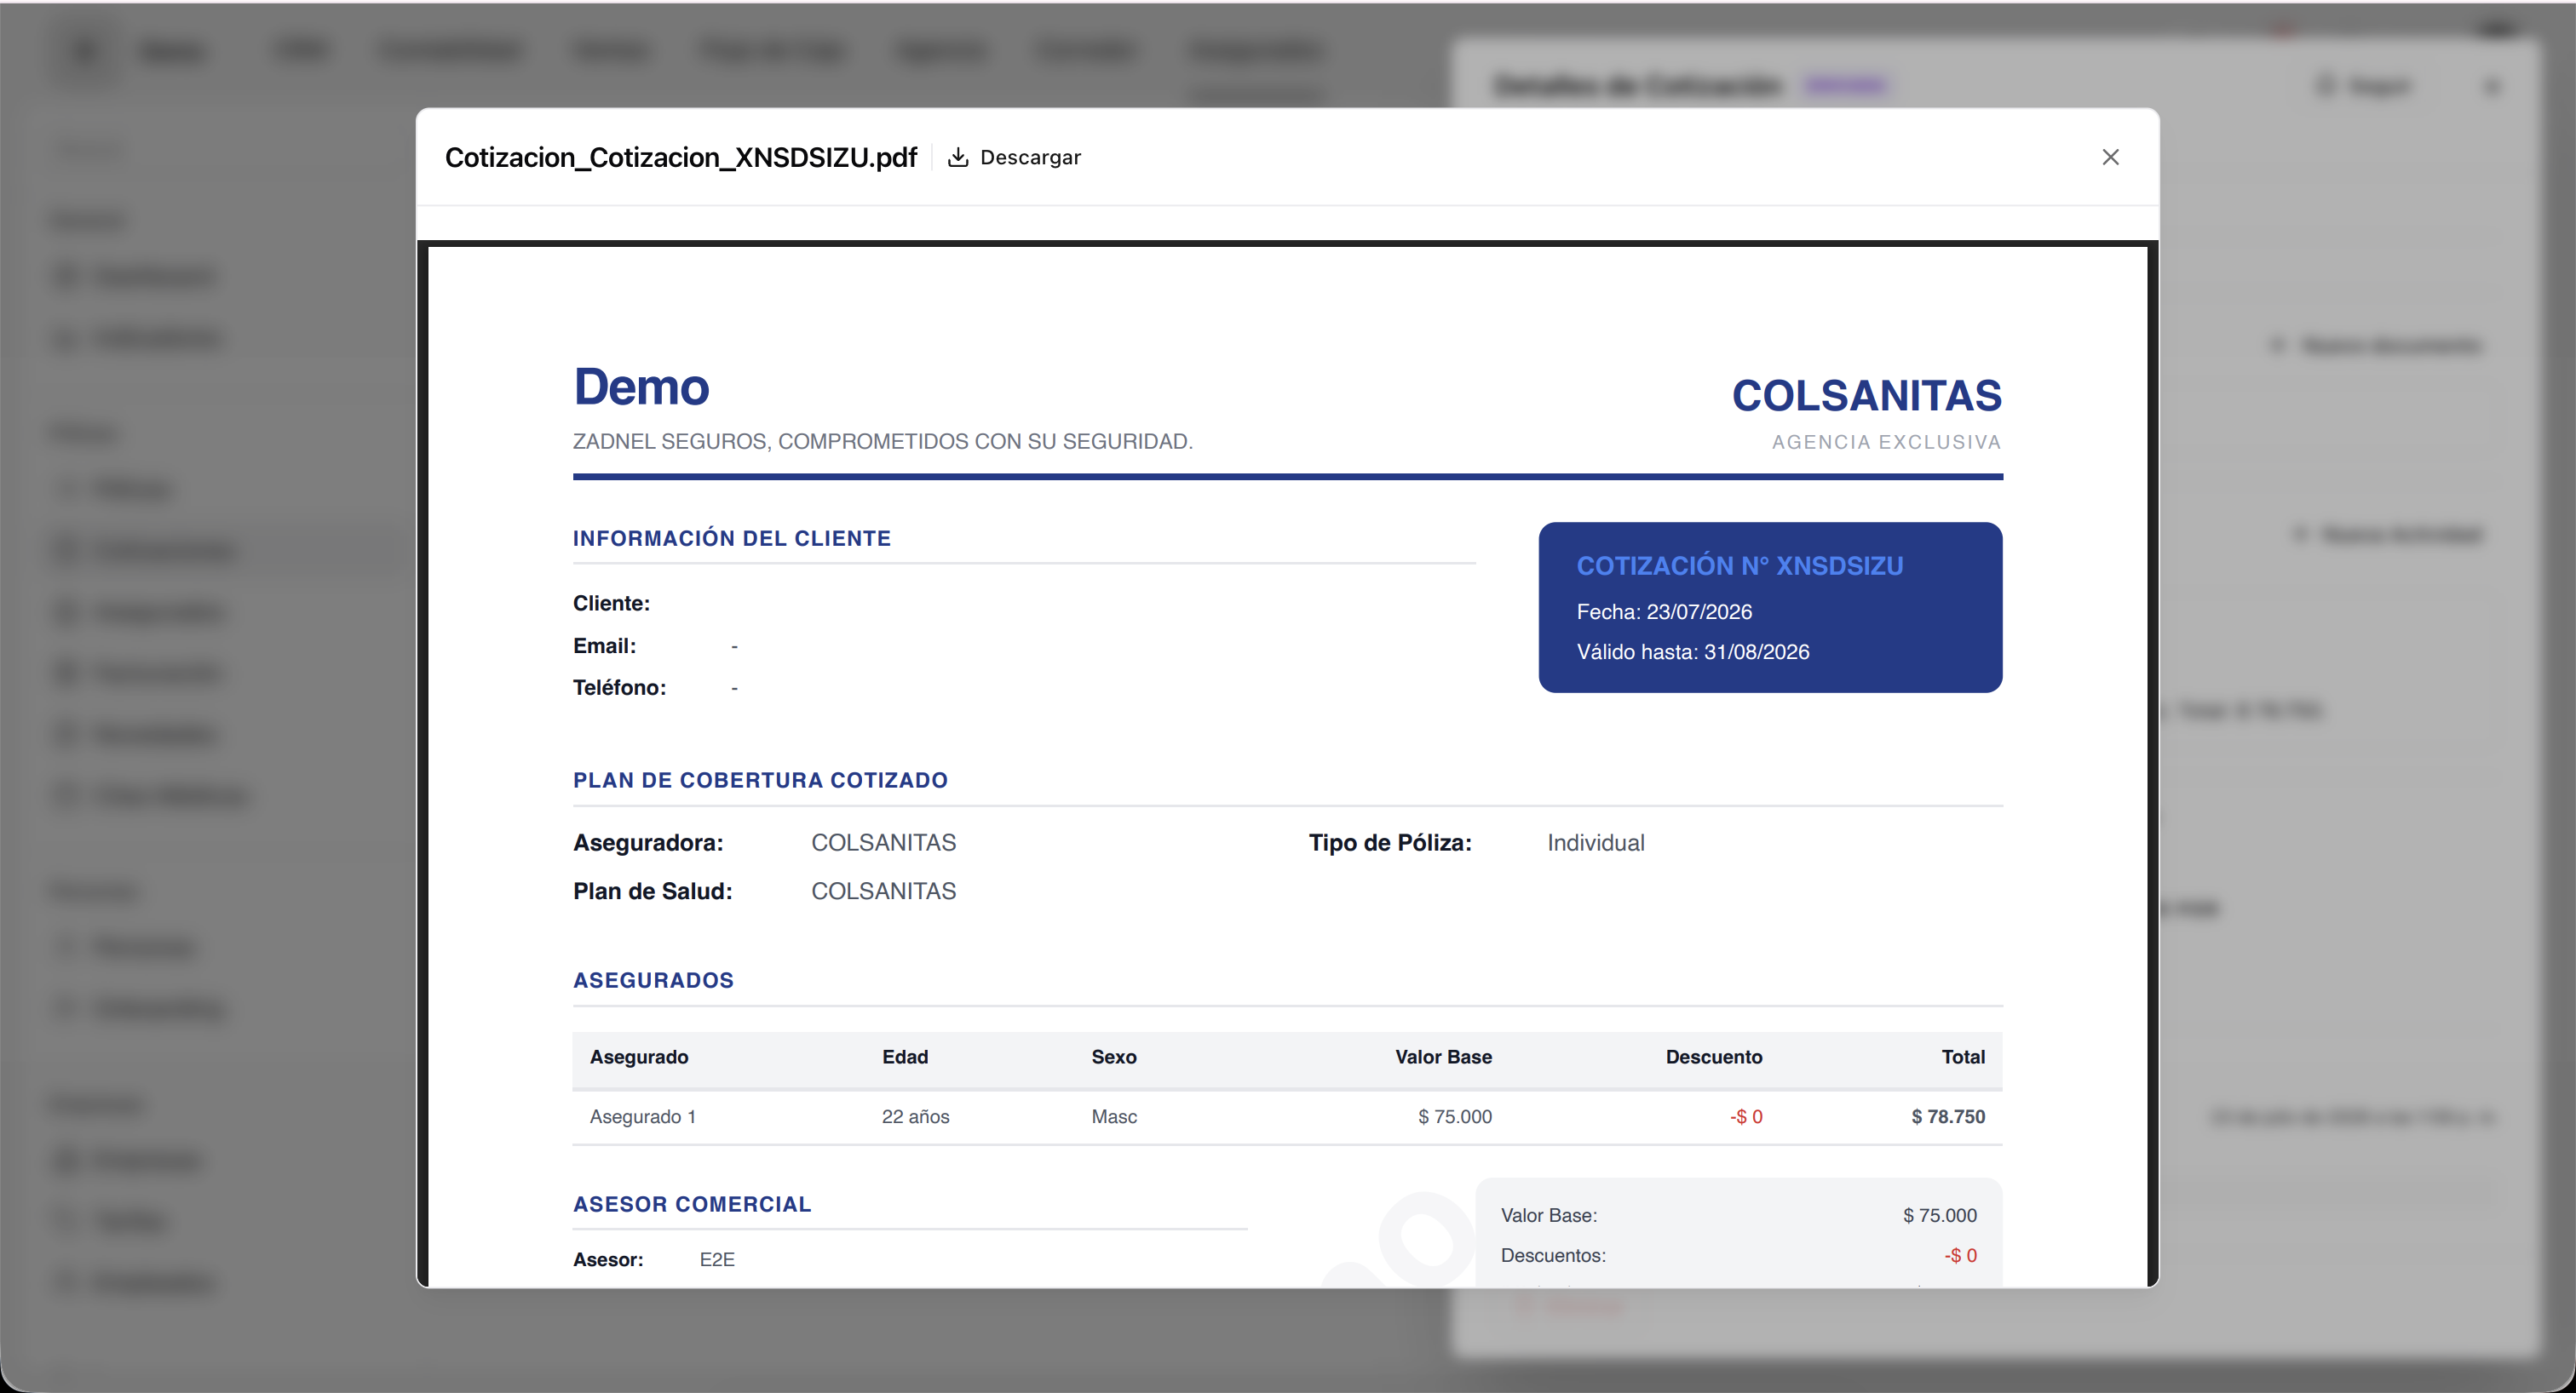Click the 'PLAN DE COBERTURA COTIZADO' heading

pyautogui.click(x=760, y=779)
